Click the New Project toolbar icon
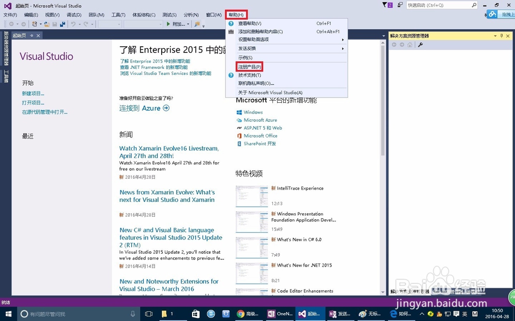This screenshot has height=321, width=515. [x=35, y=24]
